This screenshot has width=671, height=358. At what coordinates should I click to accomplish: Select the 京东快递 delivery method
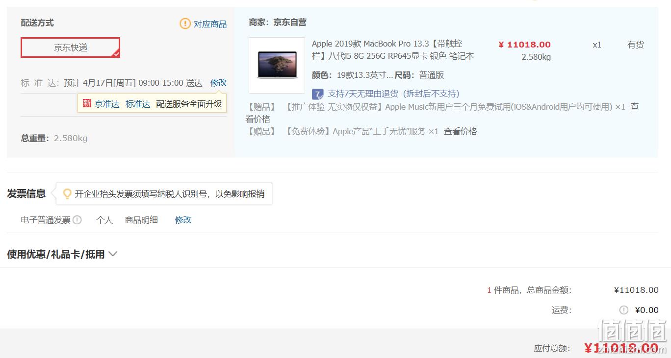click(x=70, y=48)
